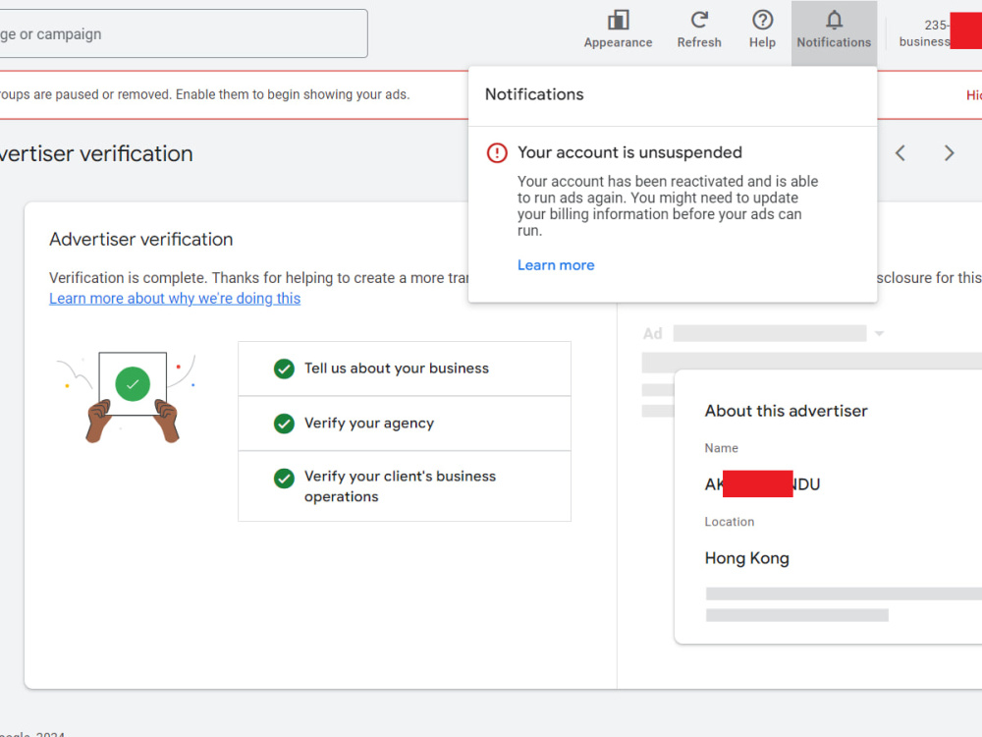Go to next item with right chevron

(x=949, y=153)
